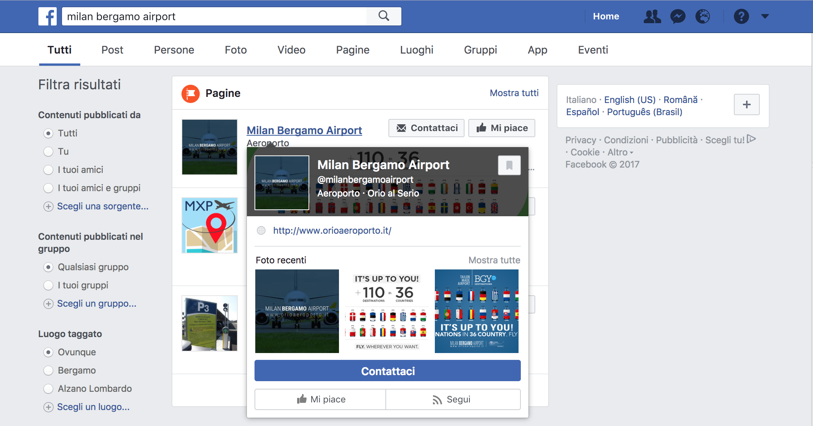Click the search magnifier button
The width and height of the screenshot is (813, 426).
point(384,16)
